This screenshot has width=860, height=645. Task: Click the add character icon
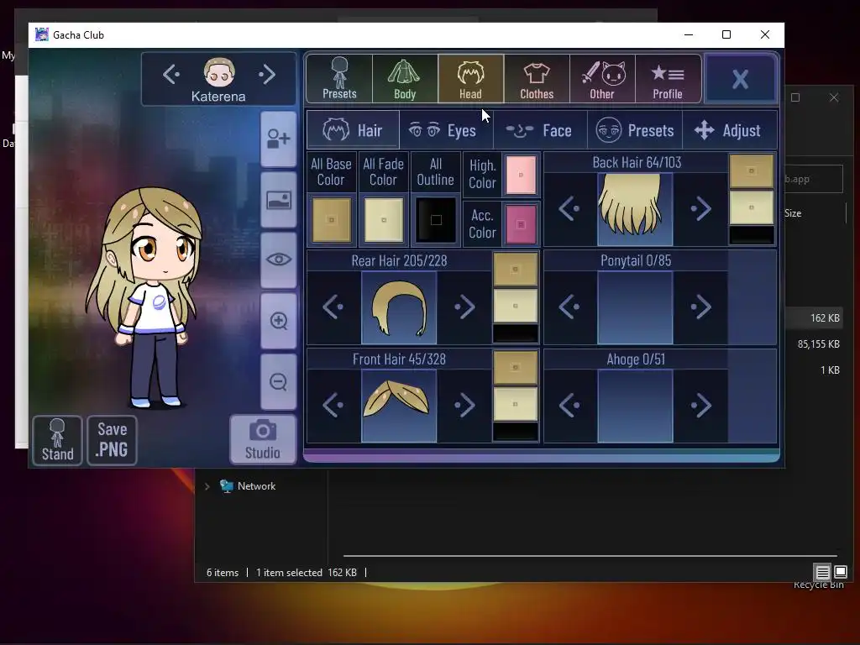(x=279, y=139)
